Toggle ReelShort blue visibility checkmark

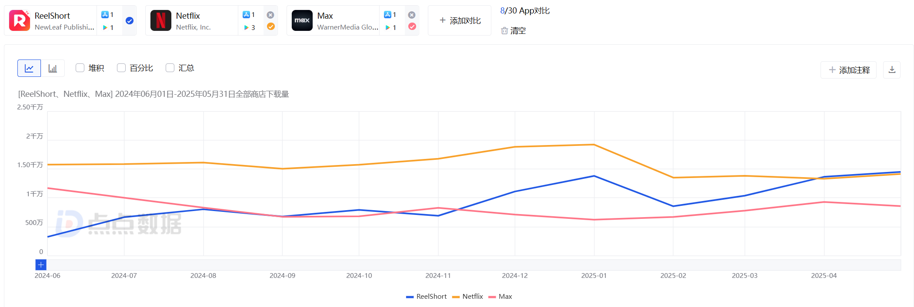pyautogui.click(x=130, y=20)
